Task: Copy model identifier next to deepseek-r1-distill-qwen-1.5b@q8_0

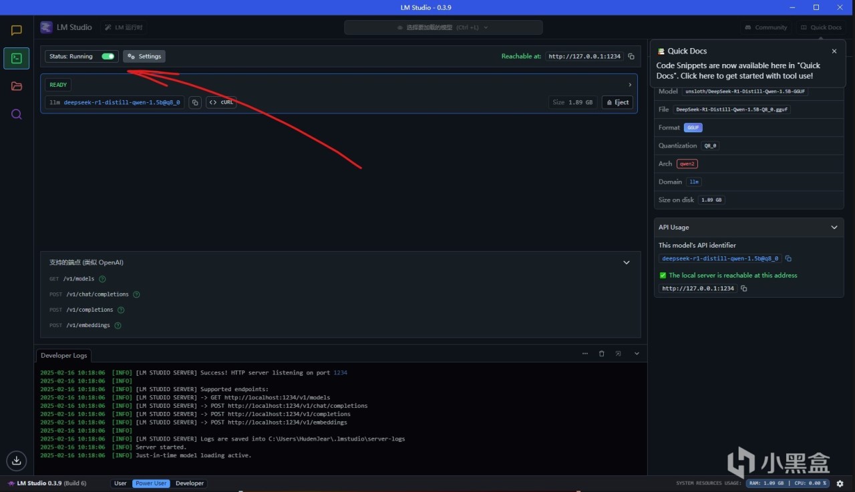Action: point(195,103)
